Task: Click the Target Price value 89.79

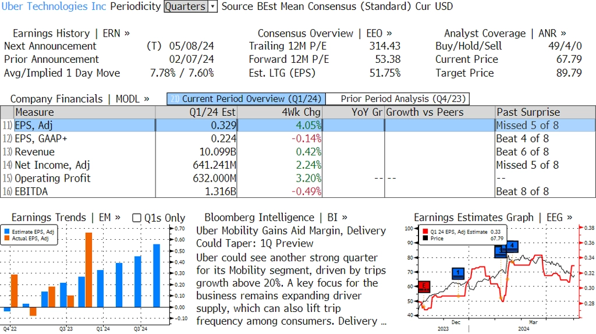Action: pyautogui.click(x=569, y=73)
